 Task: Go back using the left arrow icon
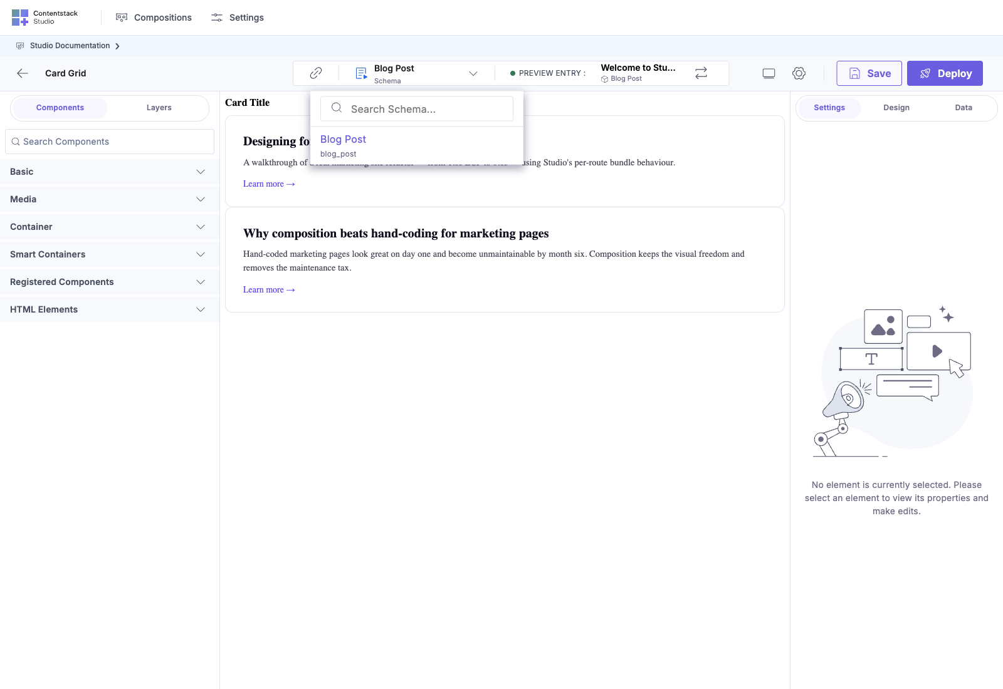coord(23,73)
